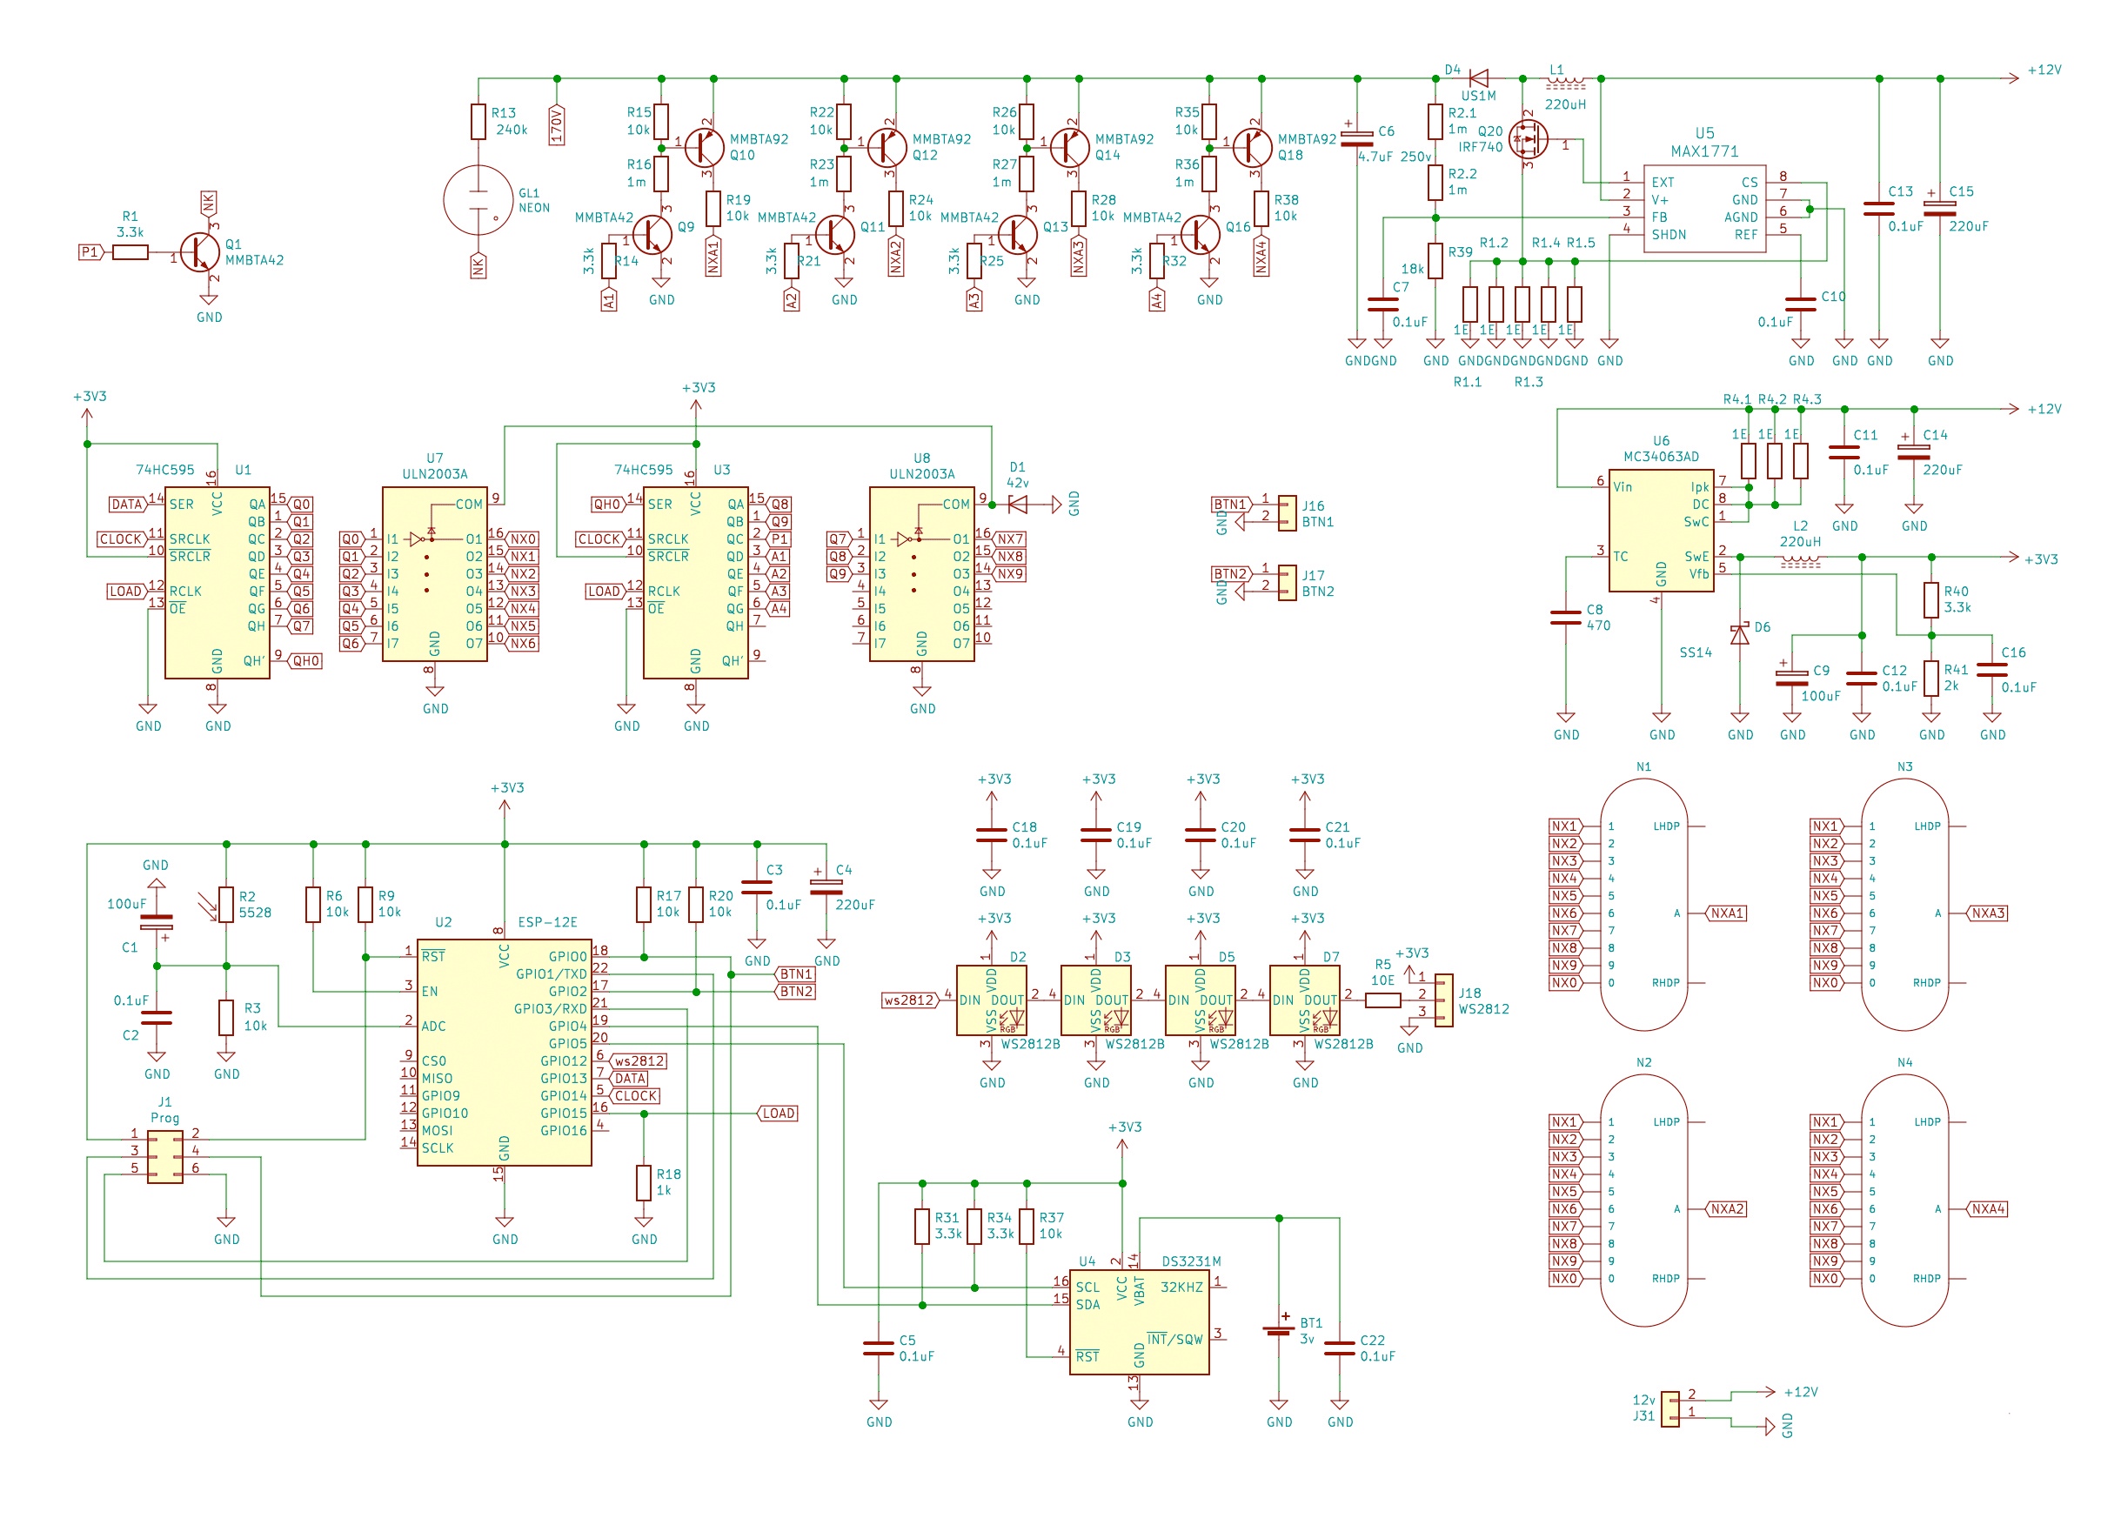Select the J31 12v power connector
This screenshot has width=2121, height=1525.
(1669, 1409)
